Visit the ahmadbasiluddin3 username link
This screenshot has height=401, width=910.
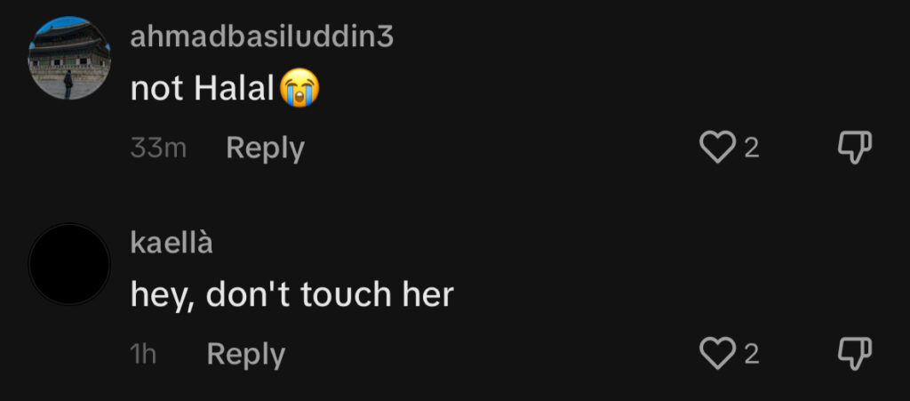click(262, 37)
